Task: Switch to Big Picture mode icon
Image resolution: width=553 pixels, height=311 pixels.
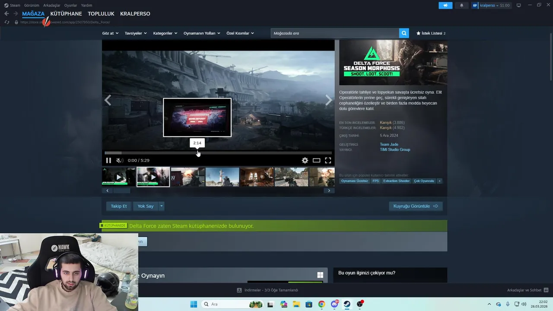Action: coord(519,5)
